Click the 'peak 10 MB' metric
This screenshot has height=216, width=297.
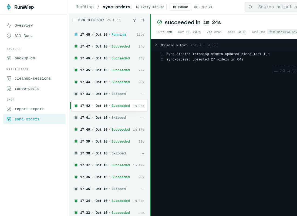click(237, 32)
